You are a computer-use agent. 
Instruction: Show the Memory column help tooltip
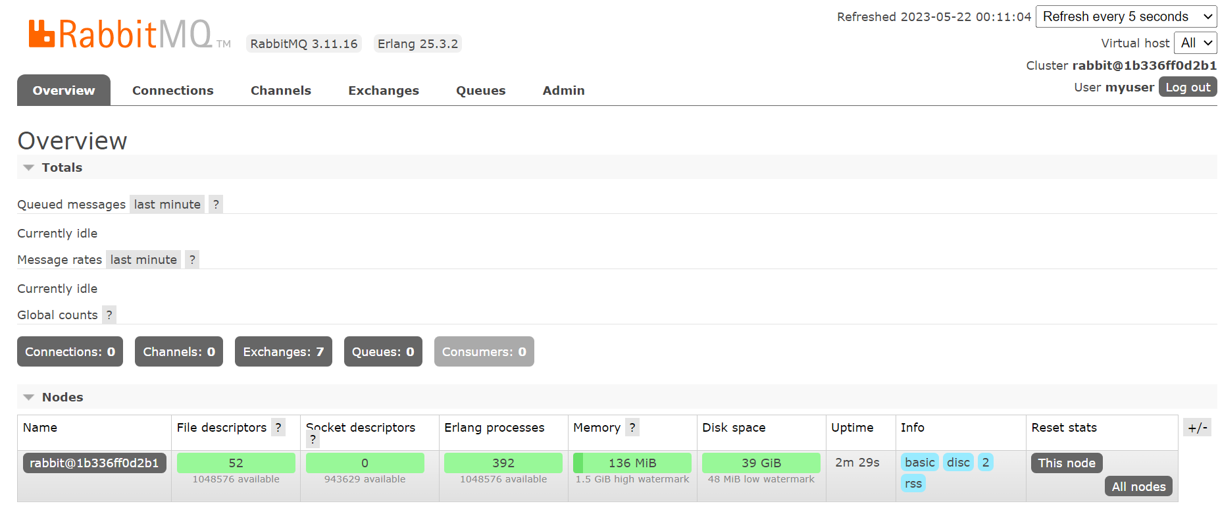click(x=632, y=428)
